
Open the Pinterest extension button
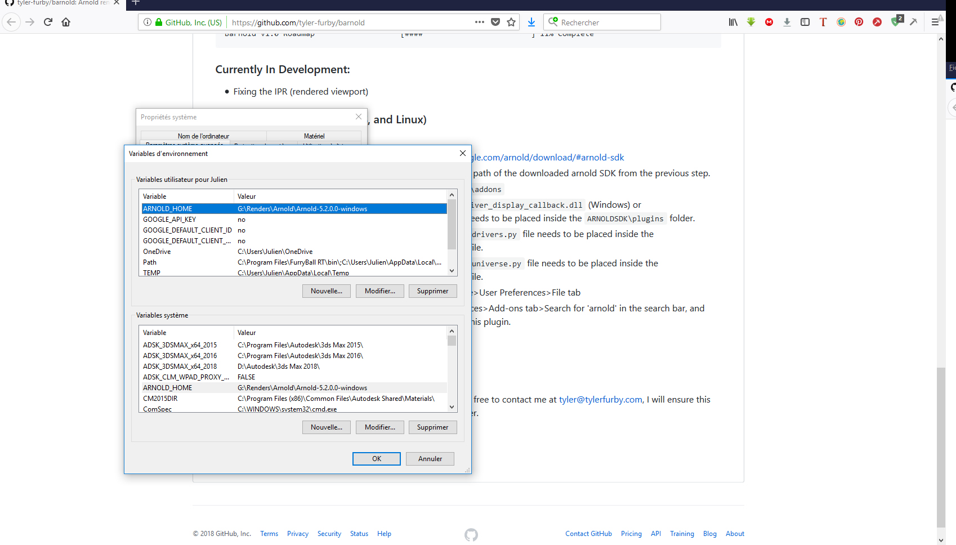click(859, 22)
